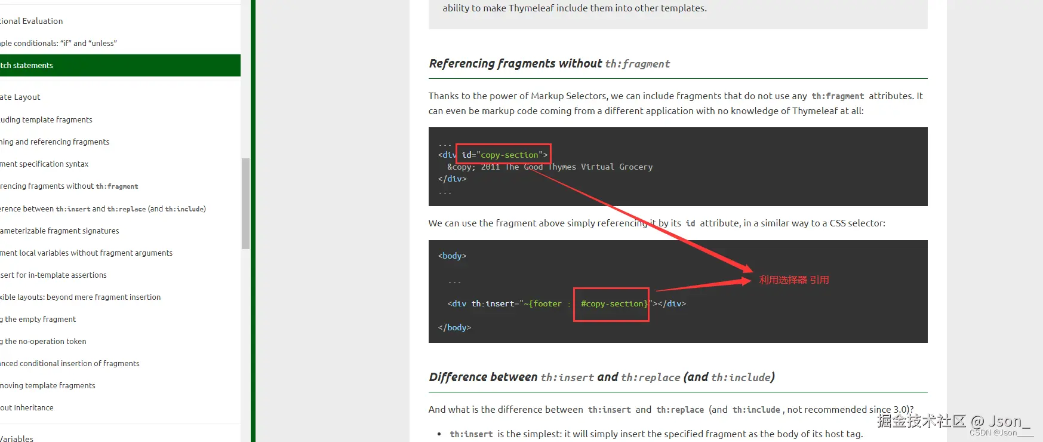This screenshot has width=1043, height=442.
Task: Click the question 'And what is the difference between'
Action: (670, 410)
